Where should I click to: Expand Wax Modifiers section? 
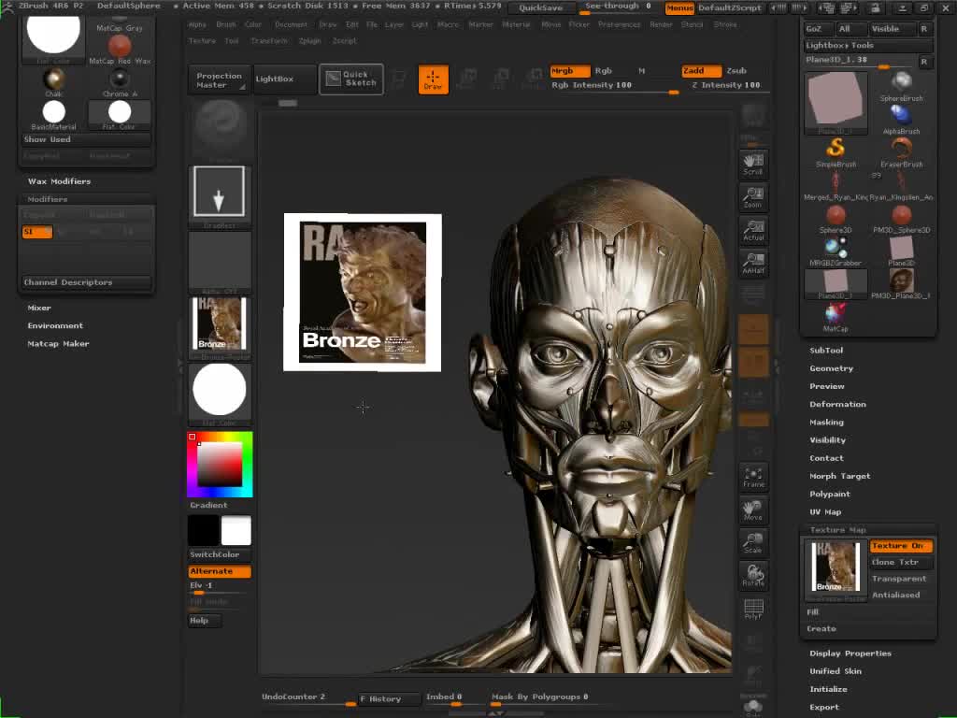59,181
